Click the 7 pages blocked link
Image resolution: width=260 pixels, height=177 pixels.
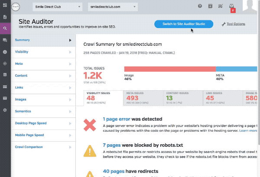112,145
